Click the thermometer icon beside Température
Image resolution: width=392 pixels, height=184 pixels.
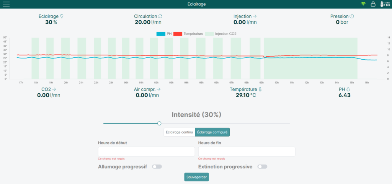pos(260,89)
